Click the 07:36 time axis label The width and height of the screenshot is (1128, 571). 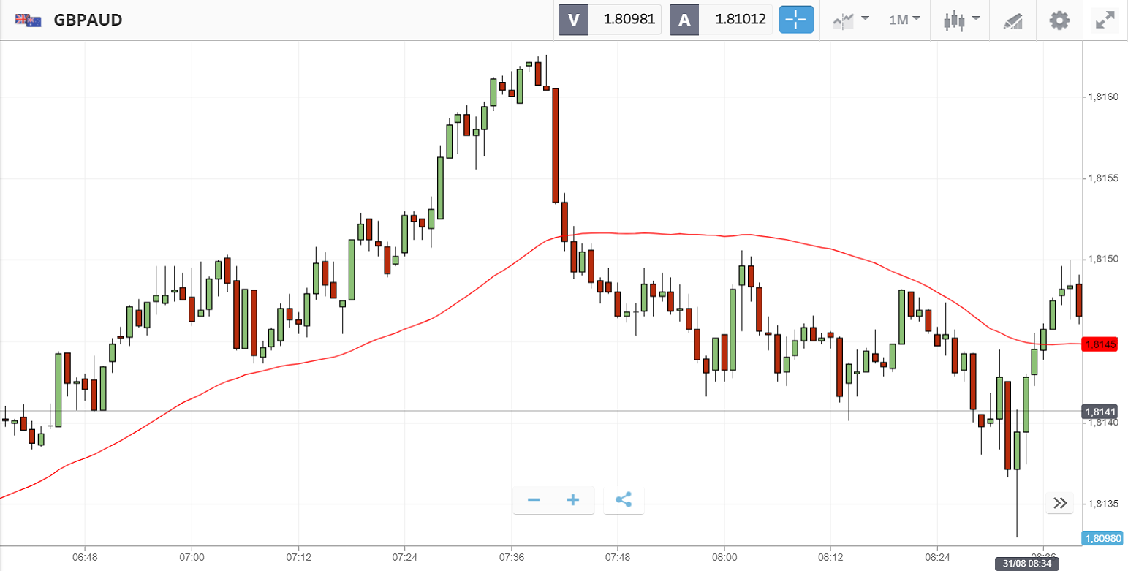pyautogui.click(x=511, y=557)
